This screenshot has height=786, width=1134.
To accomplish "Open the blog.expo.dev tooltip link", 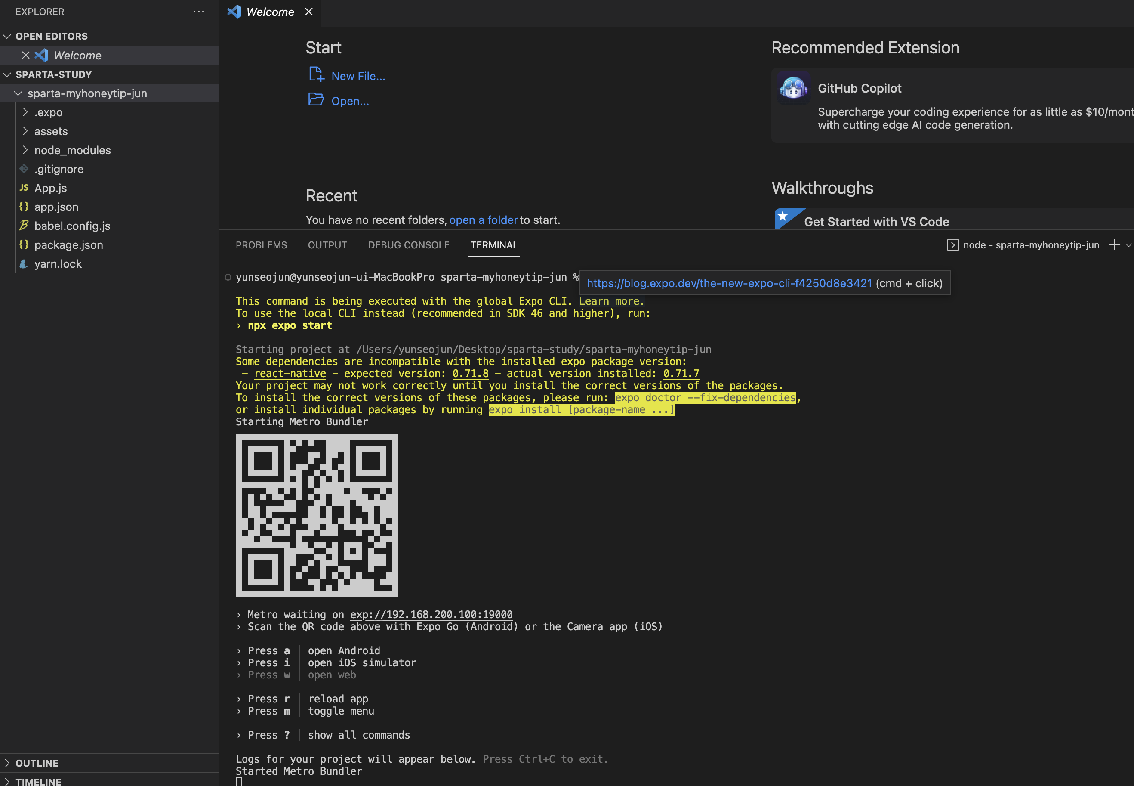I will coord(730,283).
